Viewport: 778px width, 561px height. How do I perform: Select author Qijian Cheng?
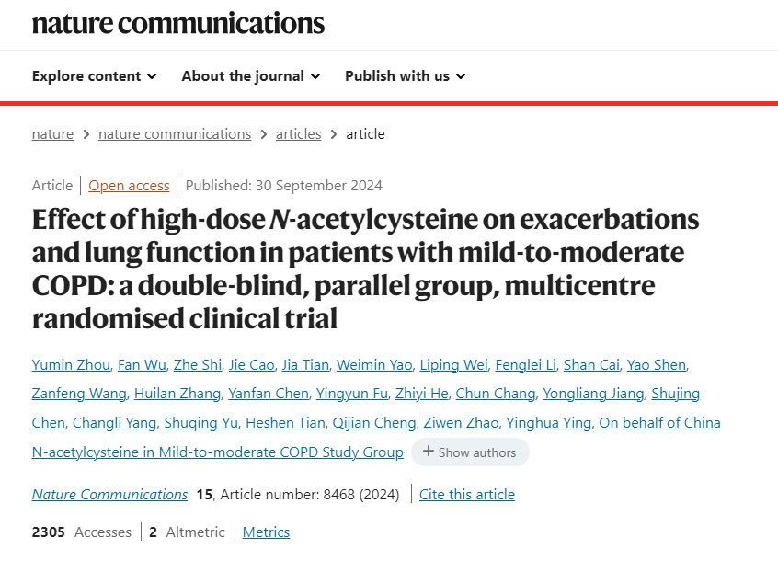click(x=374, y=423)
